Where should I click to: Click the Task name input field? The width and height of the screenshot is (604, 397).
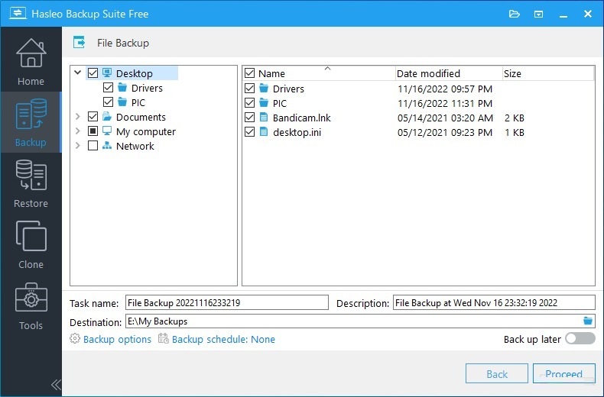(x=226, y=302)
